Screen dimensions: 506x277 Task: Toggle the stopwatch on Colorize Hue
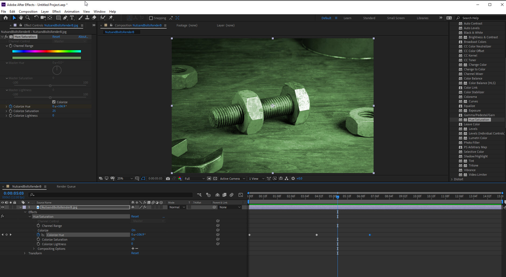pos(10,106)
